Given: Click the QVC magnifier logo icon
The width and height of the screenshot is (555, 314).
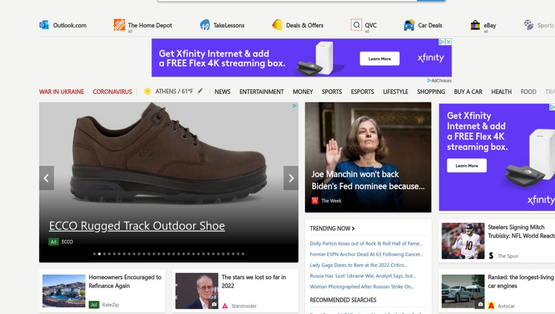Looking at the screenshot, I should coord(356,25).
